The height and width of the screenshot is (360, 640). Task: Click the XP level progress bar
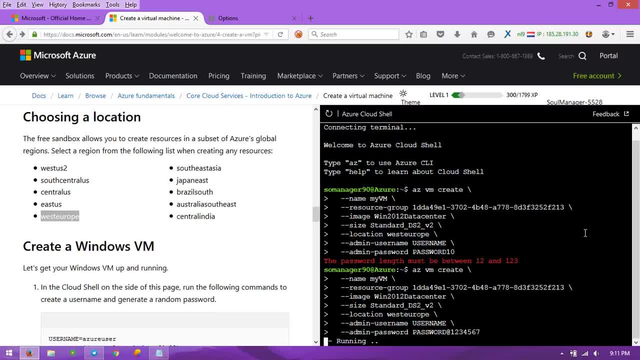click(477, 95)
